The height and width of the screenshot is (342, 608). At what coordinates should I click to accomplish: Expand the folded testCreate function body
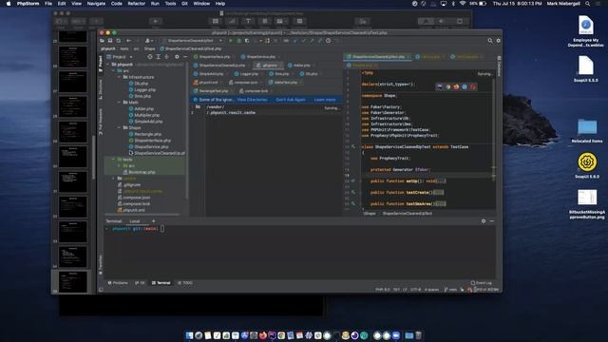439,192
